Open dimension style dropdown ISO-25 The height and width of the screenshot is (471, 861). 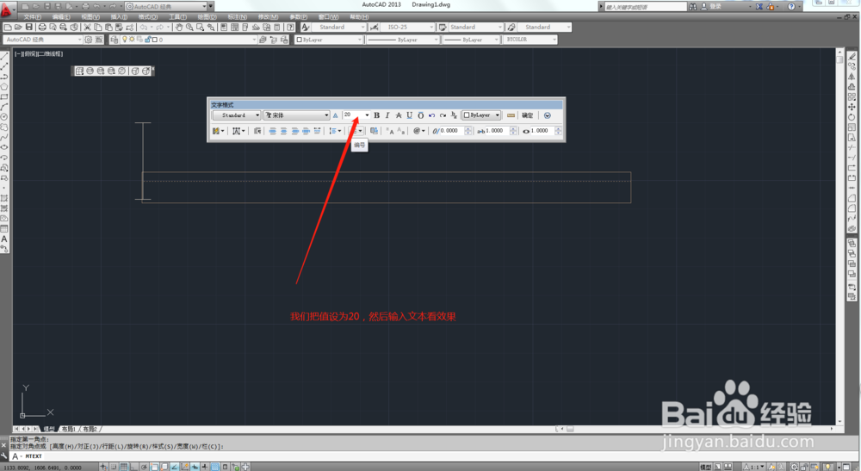(407, 27)
